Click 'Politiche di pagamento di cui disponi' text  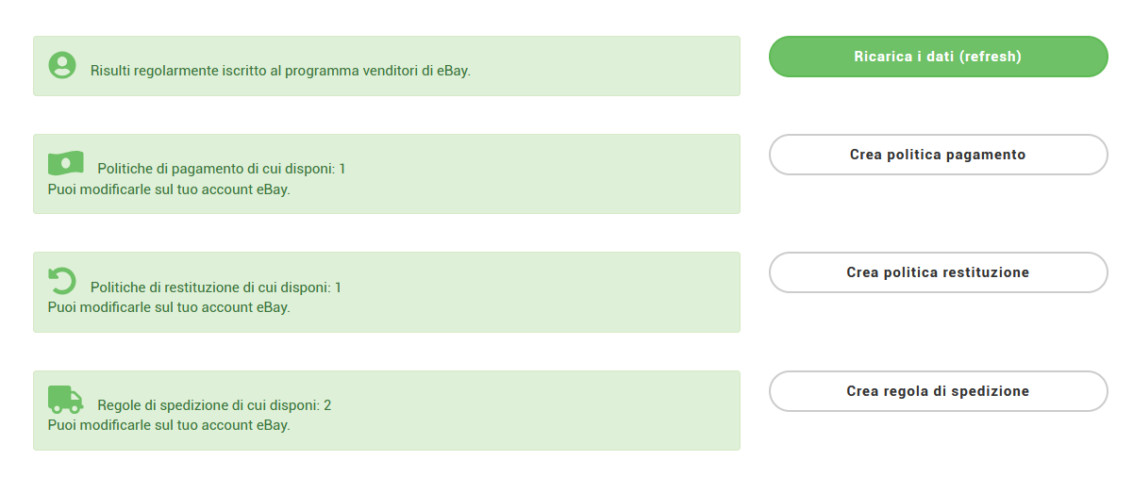pyautogui.click(x=216, y=169)
